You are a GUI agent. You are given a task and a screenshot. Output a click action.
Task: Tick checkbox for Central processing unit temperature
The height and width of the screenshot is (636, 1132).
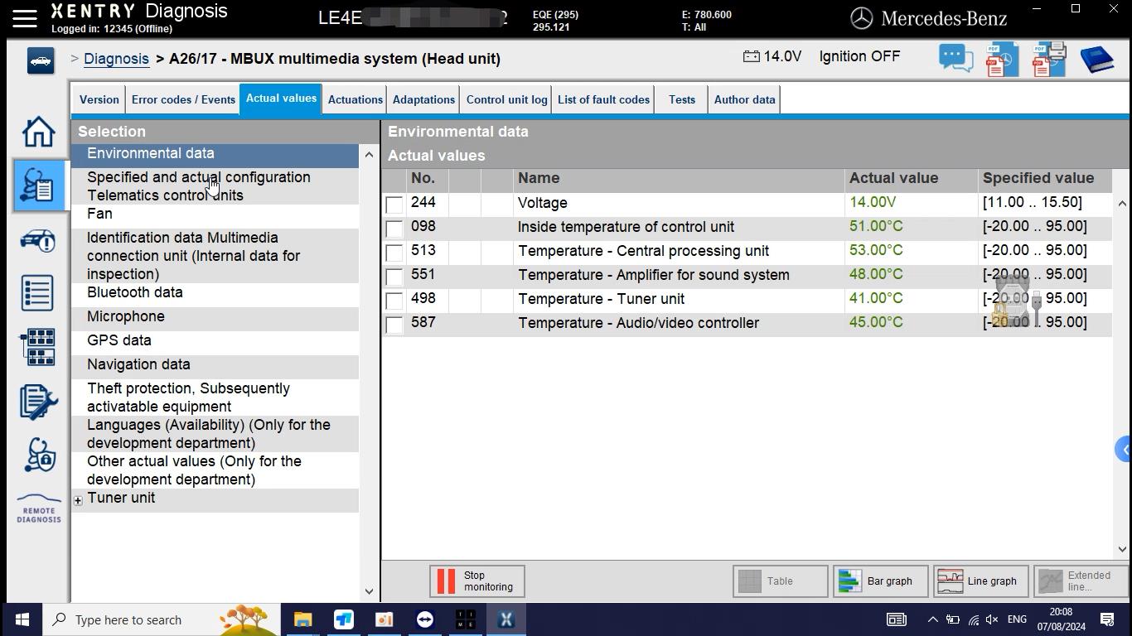[394, 253]
